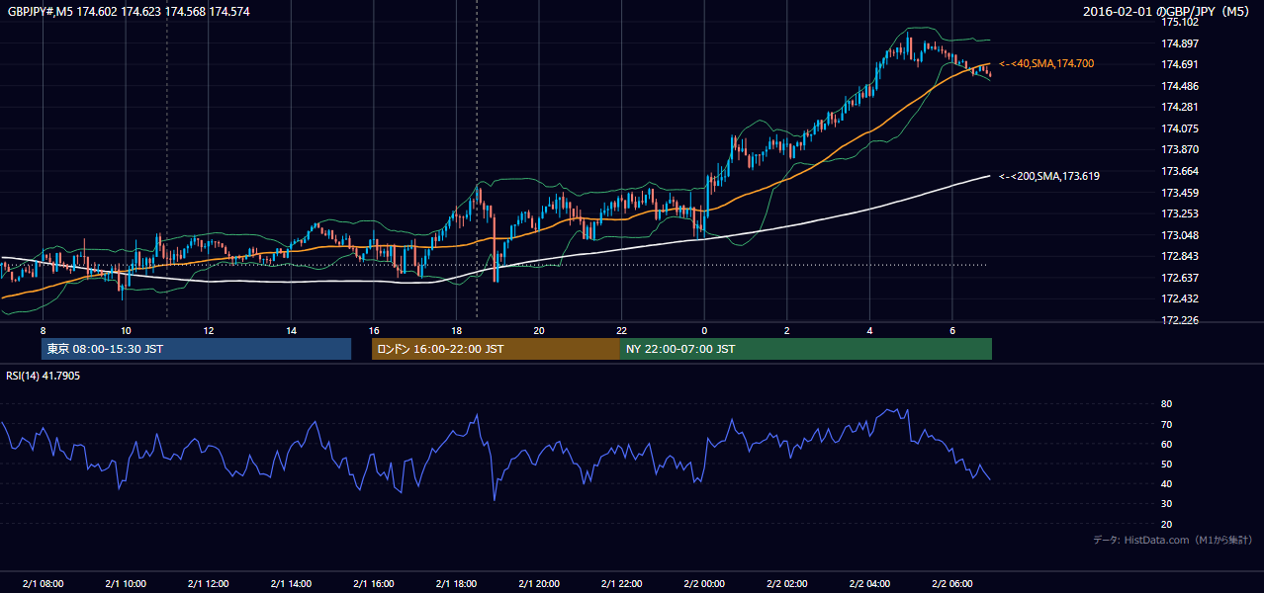Click price axis value 173.870
1264x593 pixels.
point(1180,149)
